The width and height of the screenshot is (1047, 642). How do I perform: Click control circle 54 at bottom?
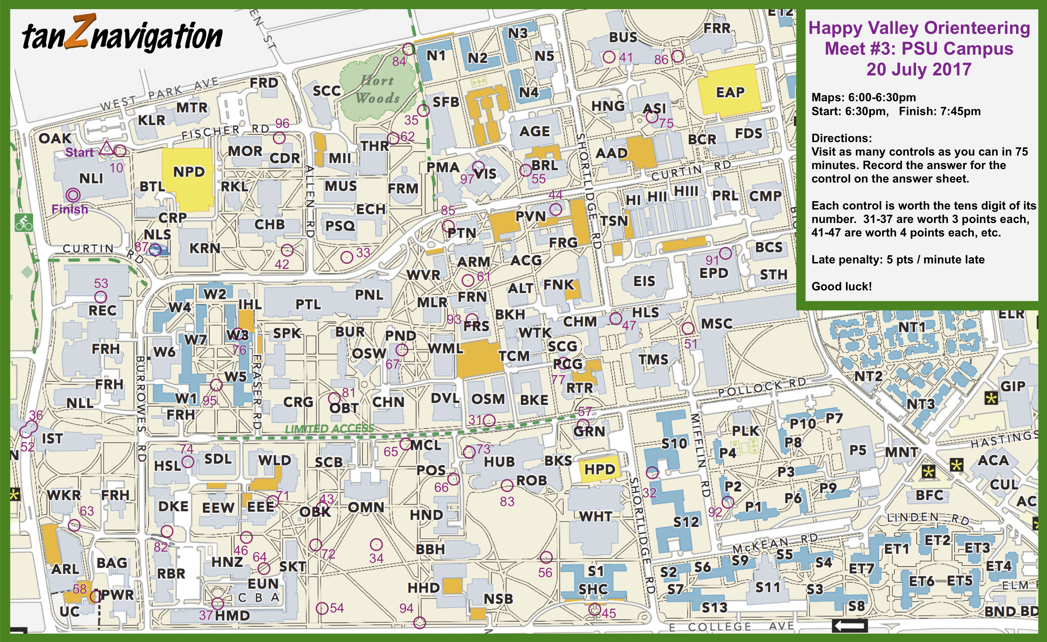click(322, 608)
